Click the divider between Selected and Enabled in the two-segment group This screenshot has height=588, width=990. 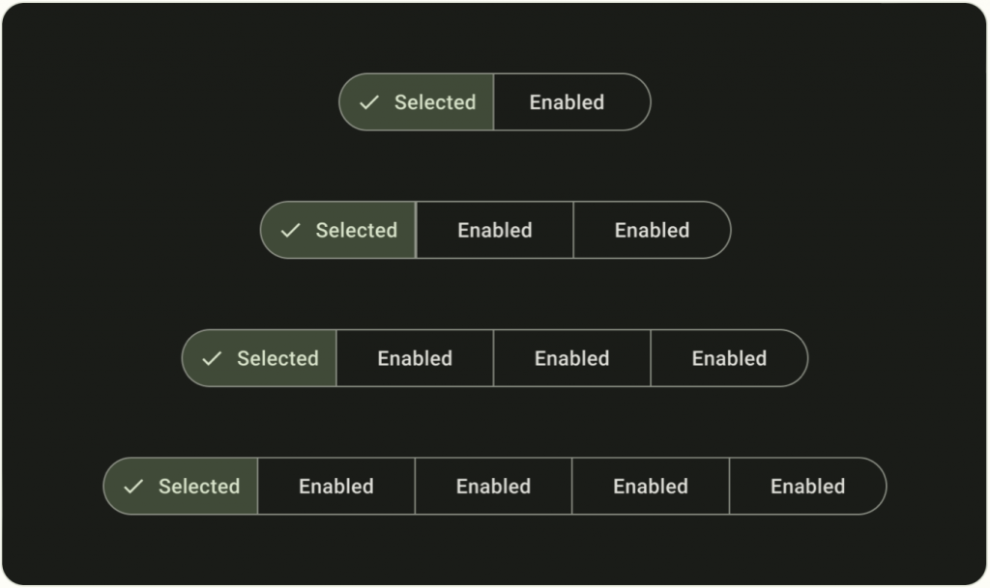[494, 102]
